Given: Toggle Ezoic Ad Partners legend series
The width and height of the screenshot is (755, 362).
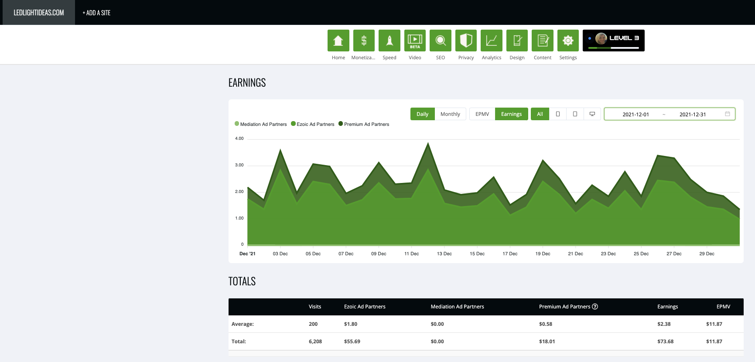Looking at the screenshot, I should point(313,124).
